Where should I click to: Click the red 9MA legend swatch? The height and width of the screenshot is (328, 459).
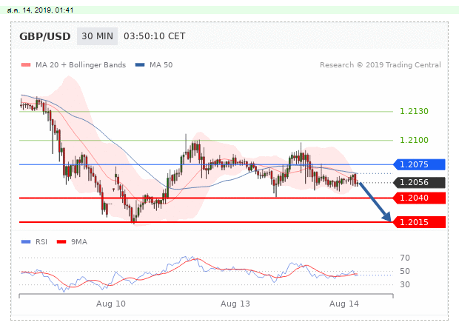[x=61, y=242]
